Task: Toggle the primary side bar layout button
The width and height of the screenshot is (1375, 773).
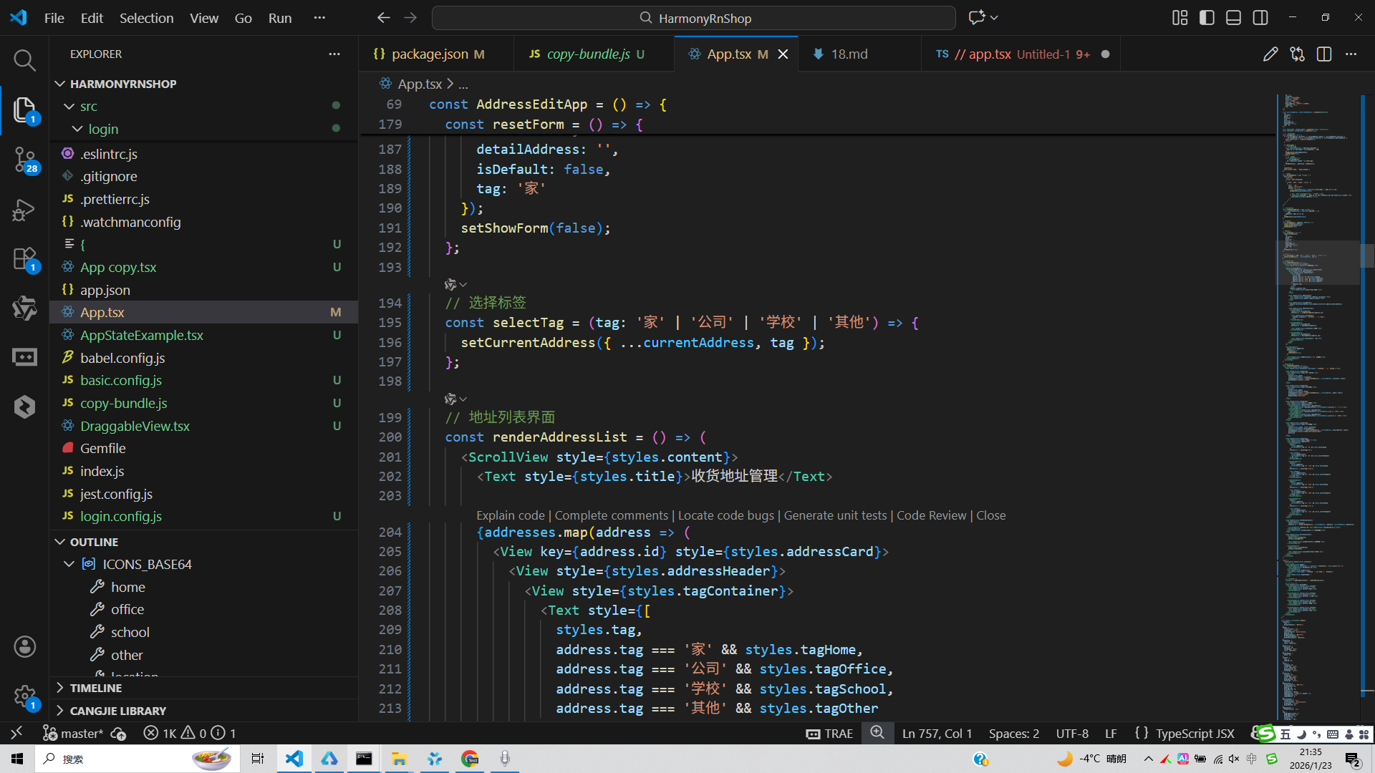Action: (1207, 18)
